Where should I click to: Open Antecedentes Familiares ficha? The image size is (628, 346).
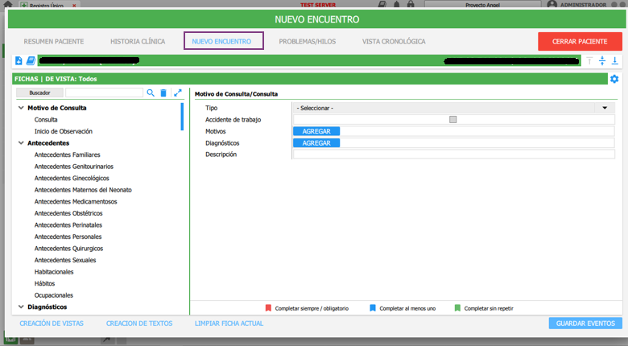(68, 154)
